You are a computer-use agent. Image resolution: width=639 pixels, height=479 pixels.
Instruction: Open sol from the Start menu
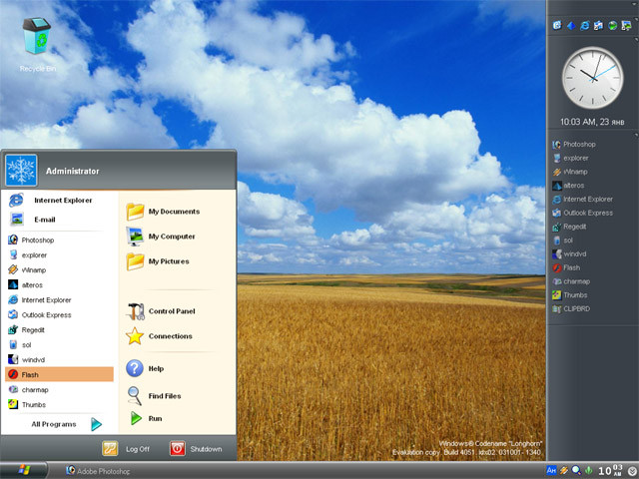20,345
